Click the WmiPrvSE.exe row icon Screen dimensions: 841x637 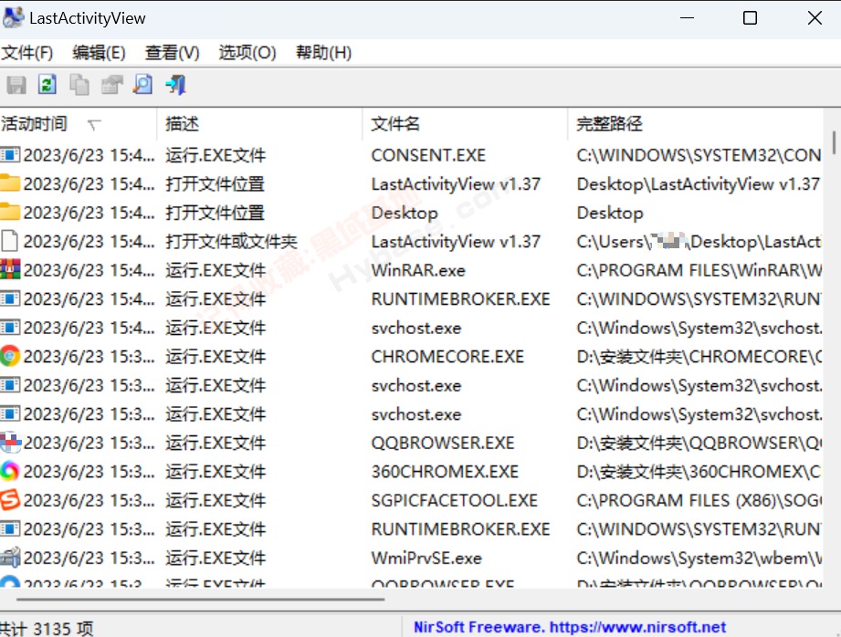10,558
